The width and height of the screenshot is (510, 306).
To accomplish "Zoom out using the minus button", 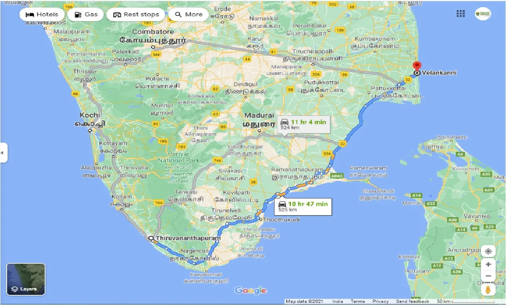I will point(488,275).
